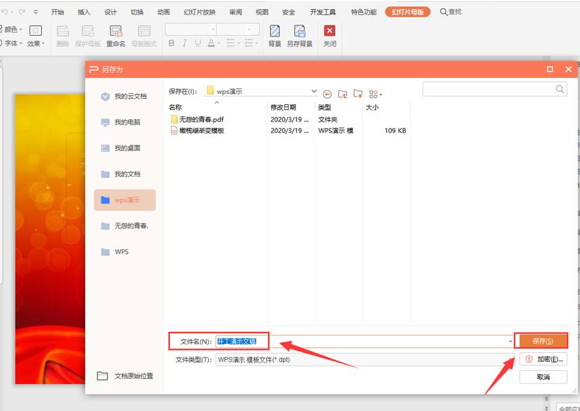Create a new folder with the folder-plus icon
This screenshot has height=411, width=580.
[x=358, y=94]
